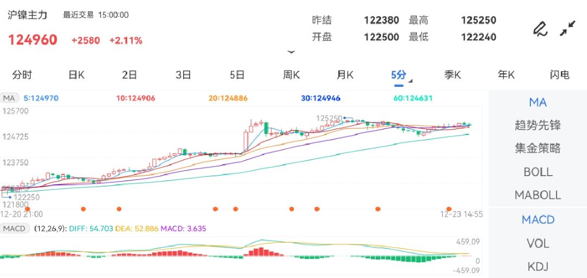Image resolution: width=587 pixels, height=278 pixels.
Task: Select the 3日 tab
Action: 184,75
